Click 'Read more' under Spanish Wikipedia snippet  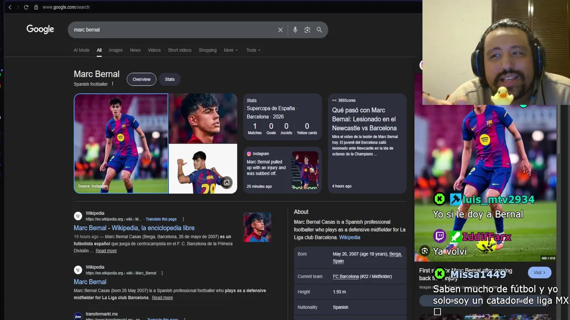[106, 251]
